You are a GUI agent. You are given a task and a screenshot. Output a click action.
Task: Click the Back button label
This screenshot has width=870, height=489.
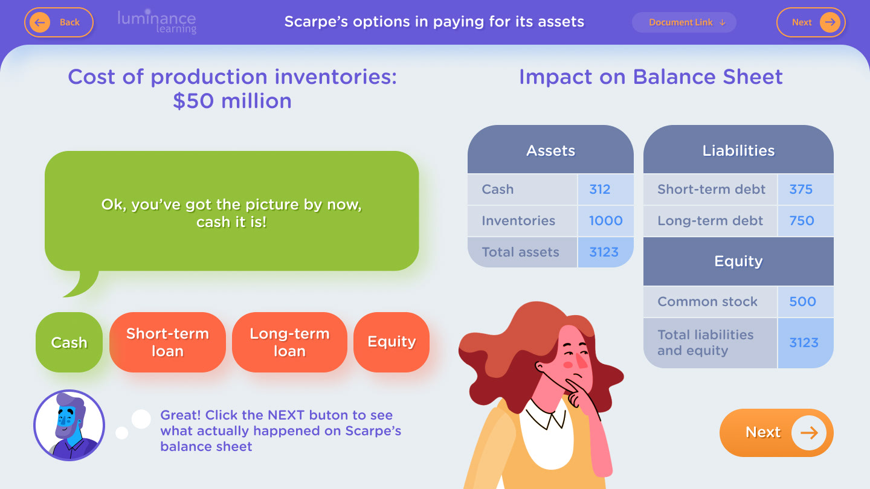coord(69,22)
